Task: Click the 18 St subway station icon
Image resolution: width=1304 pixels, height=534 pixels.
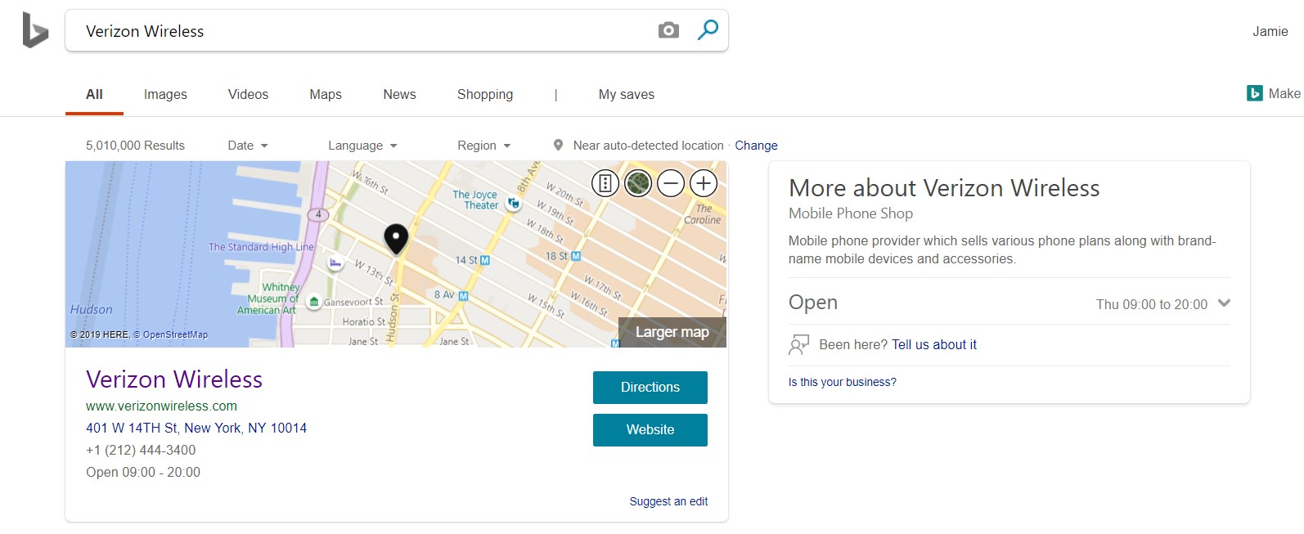Action: tap(576, 256)
